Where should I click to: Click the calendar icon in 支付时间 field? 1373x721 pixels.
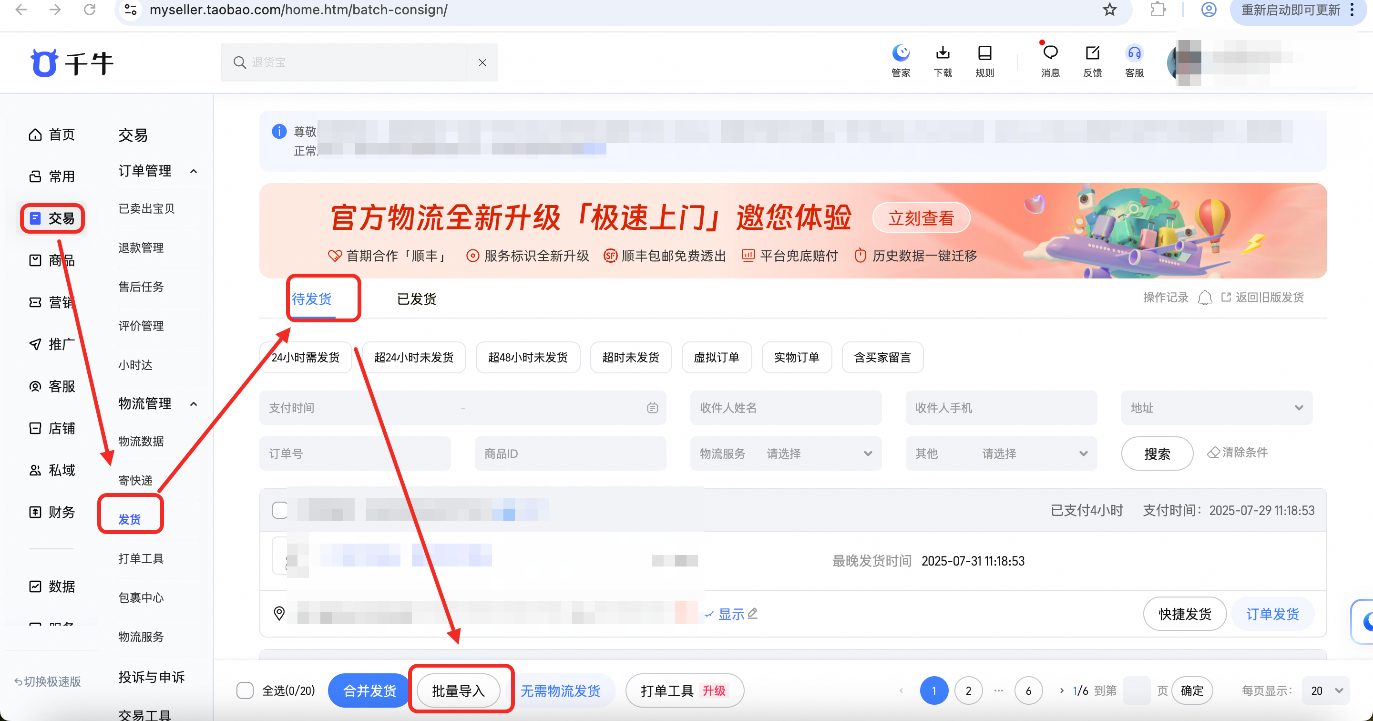pos(652,408)
